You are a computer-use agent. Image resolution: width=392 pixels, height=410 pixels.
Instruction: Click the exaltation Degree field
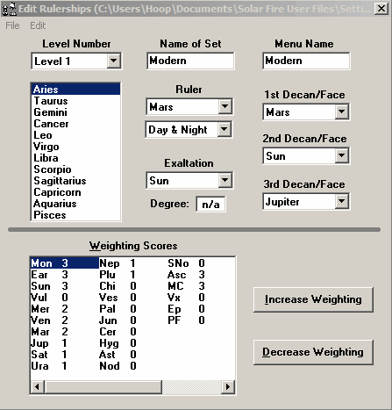click(210, 204)
